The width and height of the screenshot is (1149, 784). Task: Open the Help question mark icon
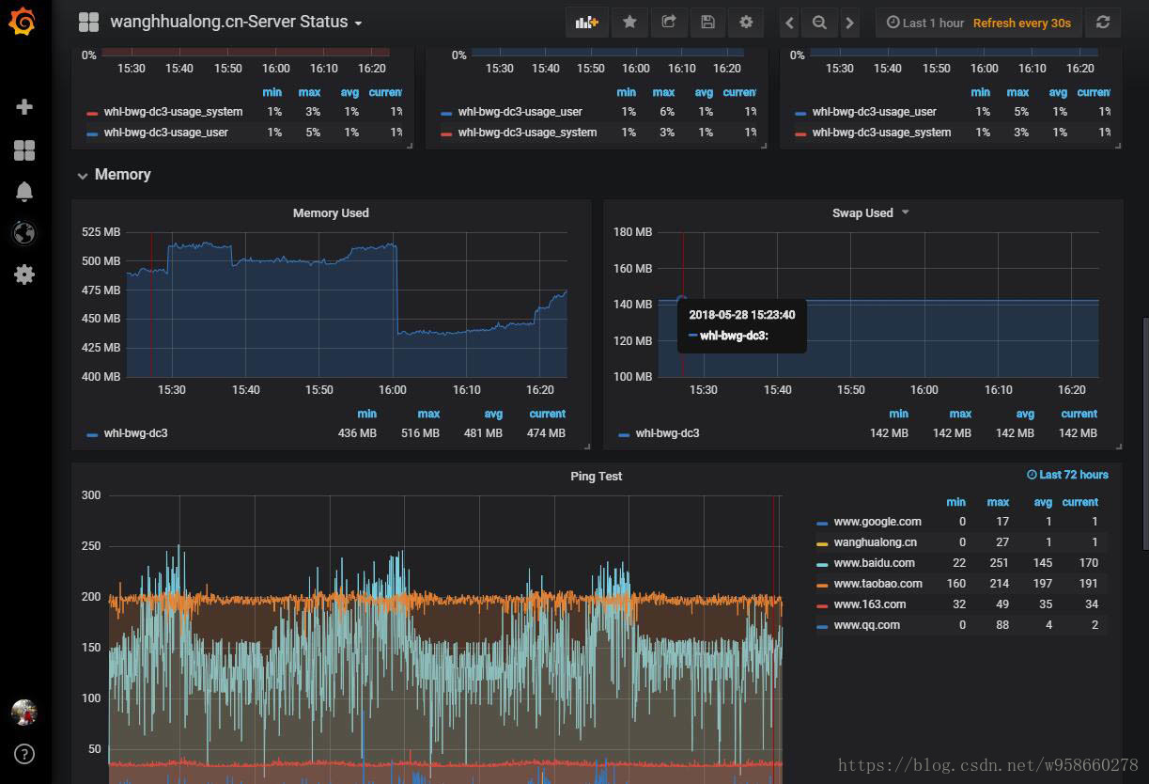(24, 753)
